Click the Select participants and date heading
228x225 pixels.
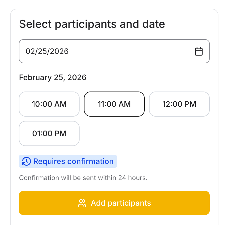coord(92,24)
